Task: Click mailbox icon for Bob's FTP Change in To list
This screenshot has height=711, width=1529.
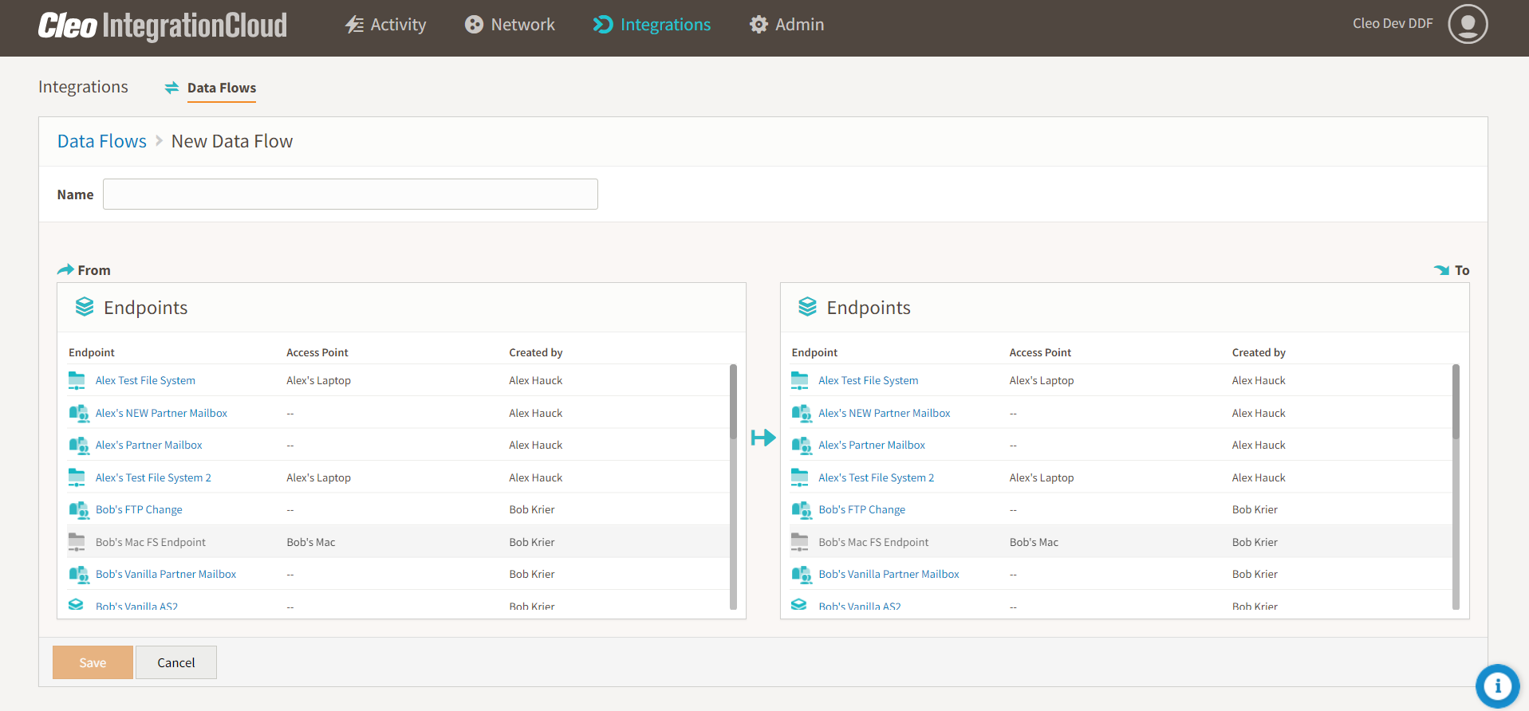Action: click(800, 510)
